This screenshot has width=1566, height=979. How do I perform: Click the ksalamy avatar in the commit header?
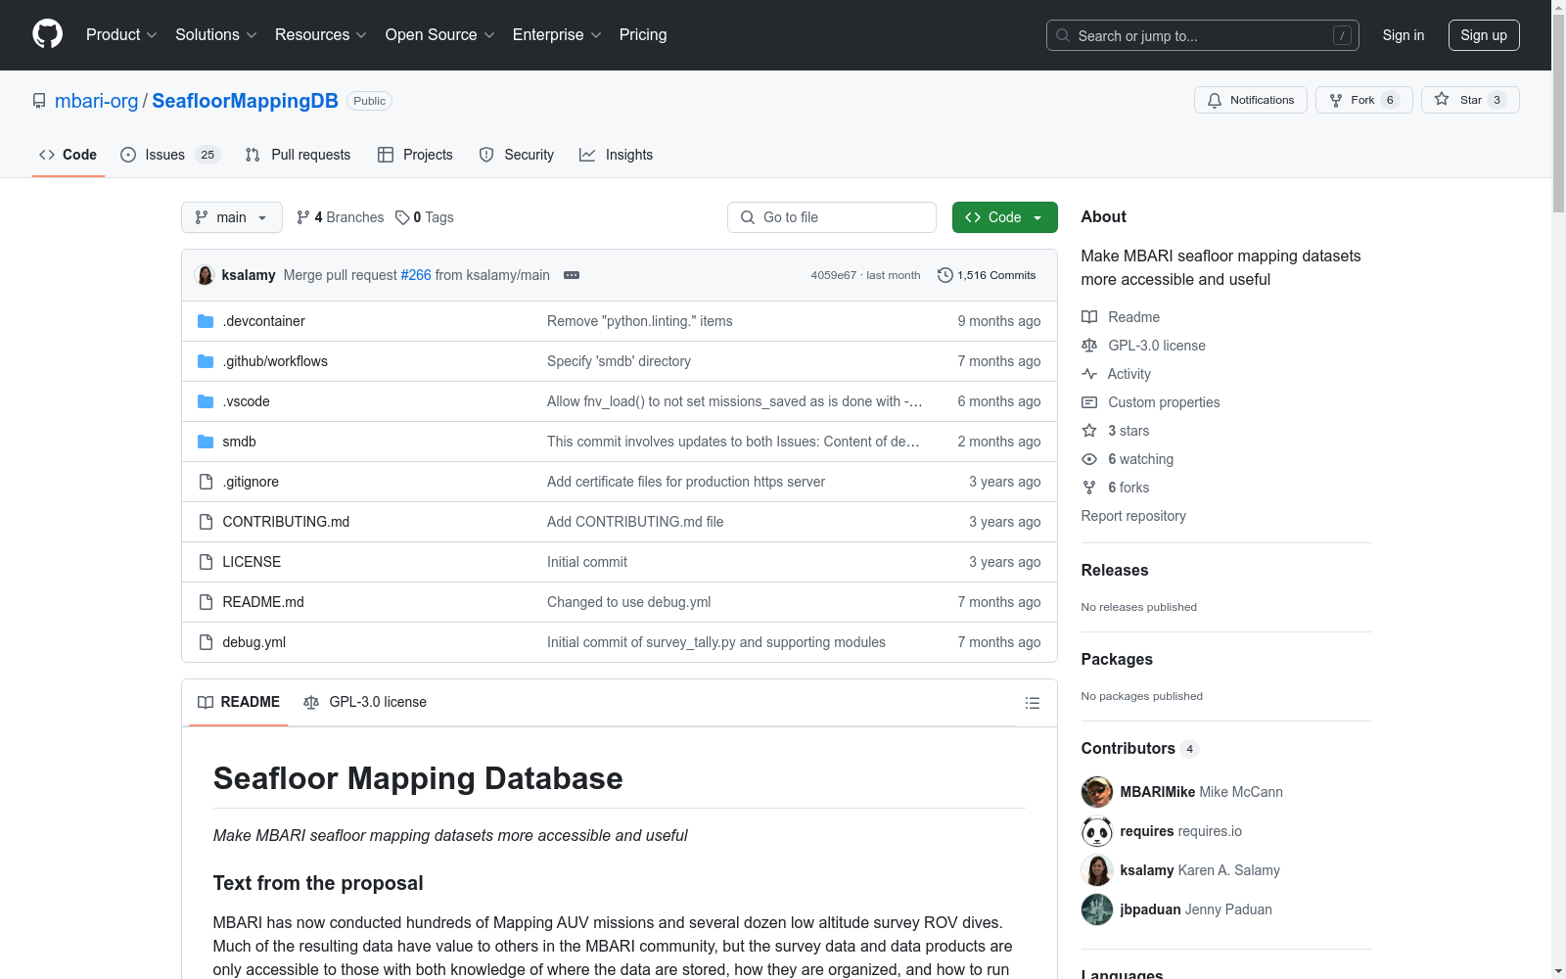206,275
